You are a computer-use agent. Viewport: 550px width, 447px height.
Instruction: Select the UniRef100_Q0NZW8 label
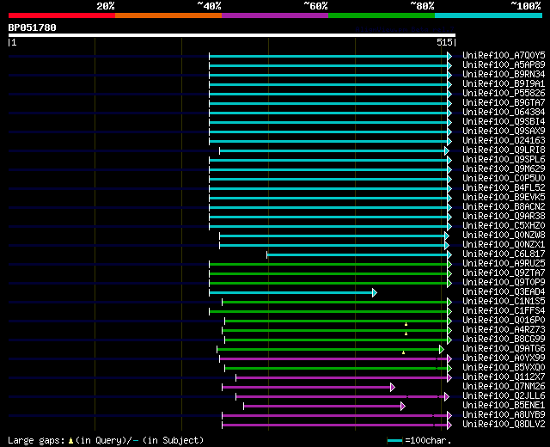click(504, 236)
